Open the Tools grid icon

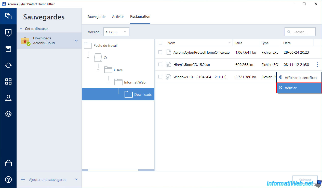tap(8, 81)
